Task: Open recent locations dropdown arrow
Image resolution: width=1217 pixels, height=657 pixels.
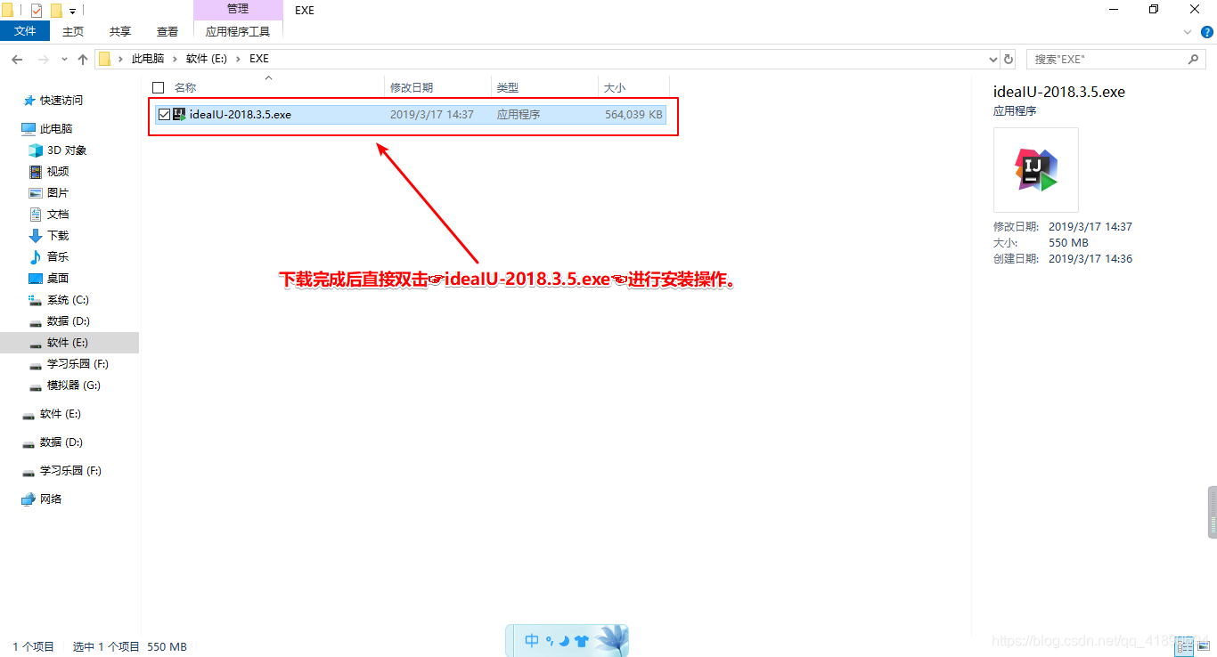Action: 64,60
